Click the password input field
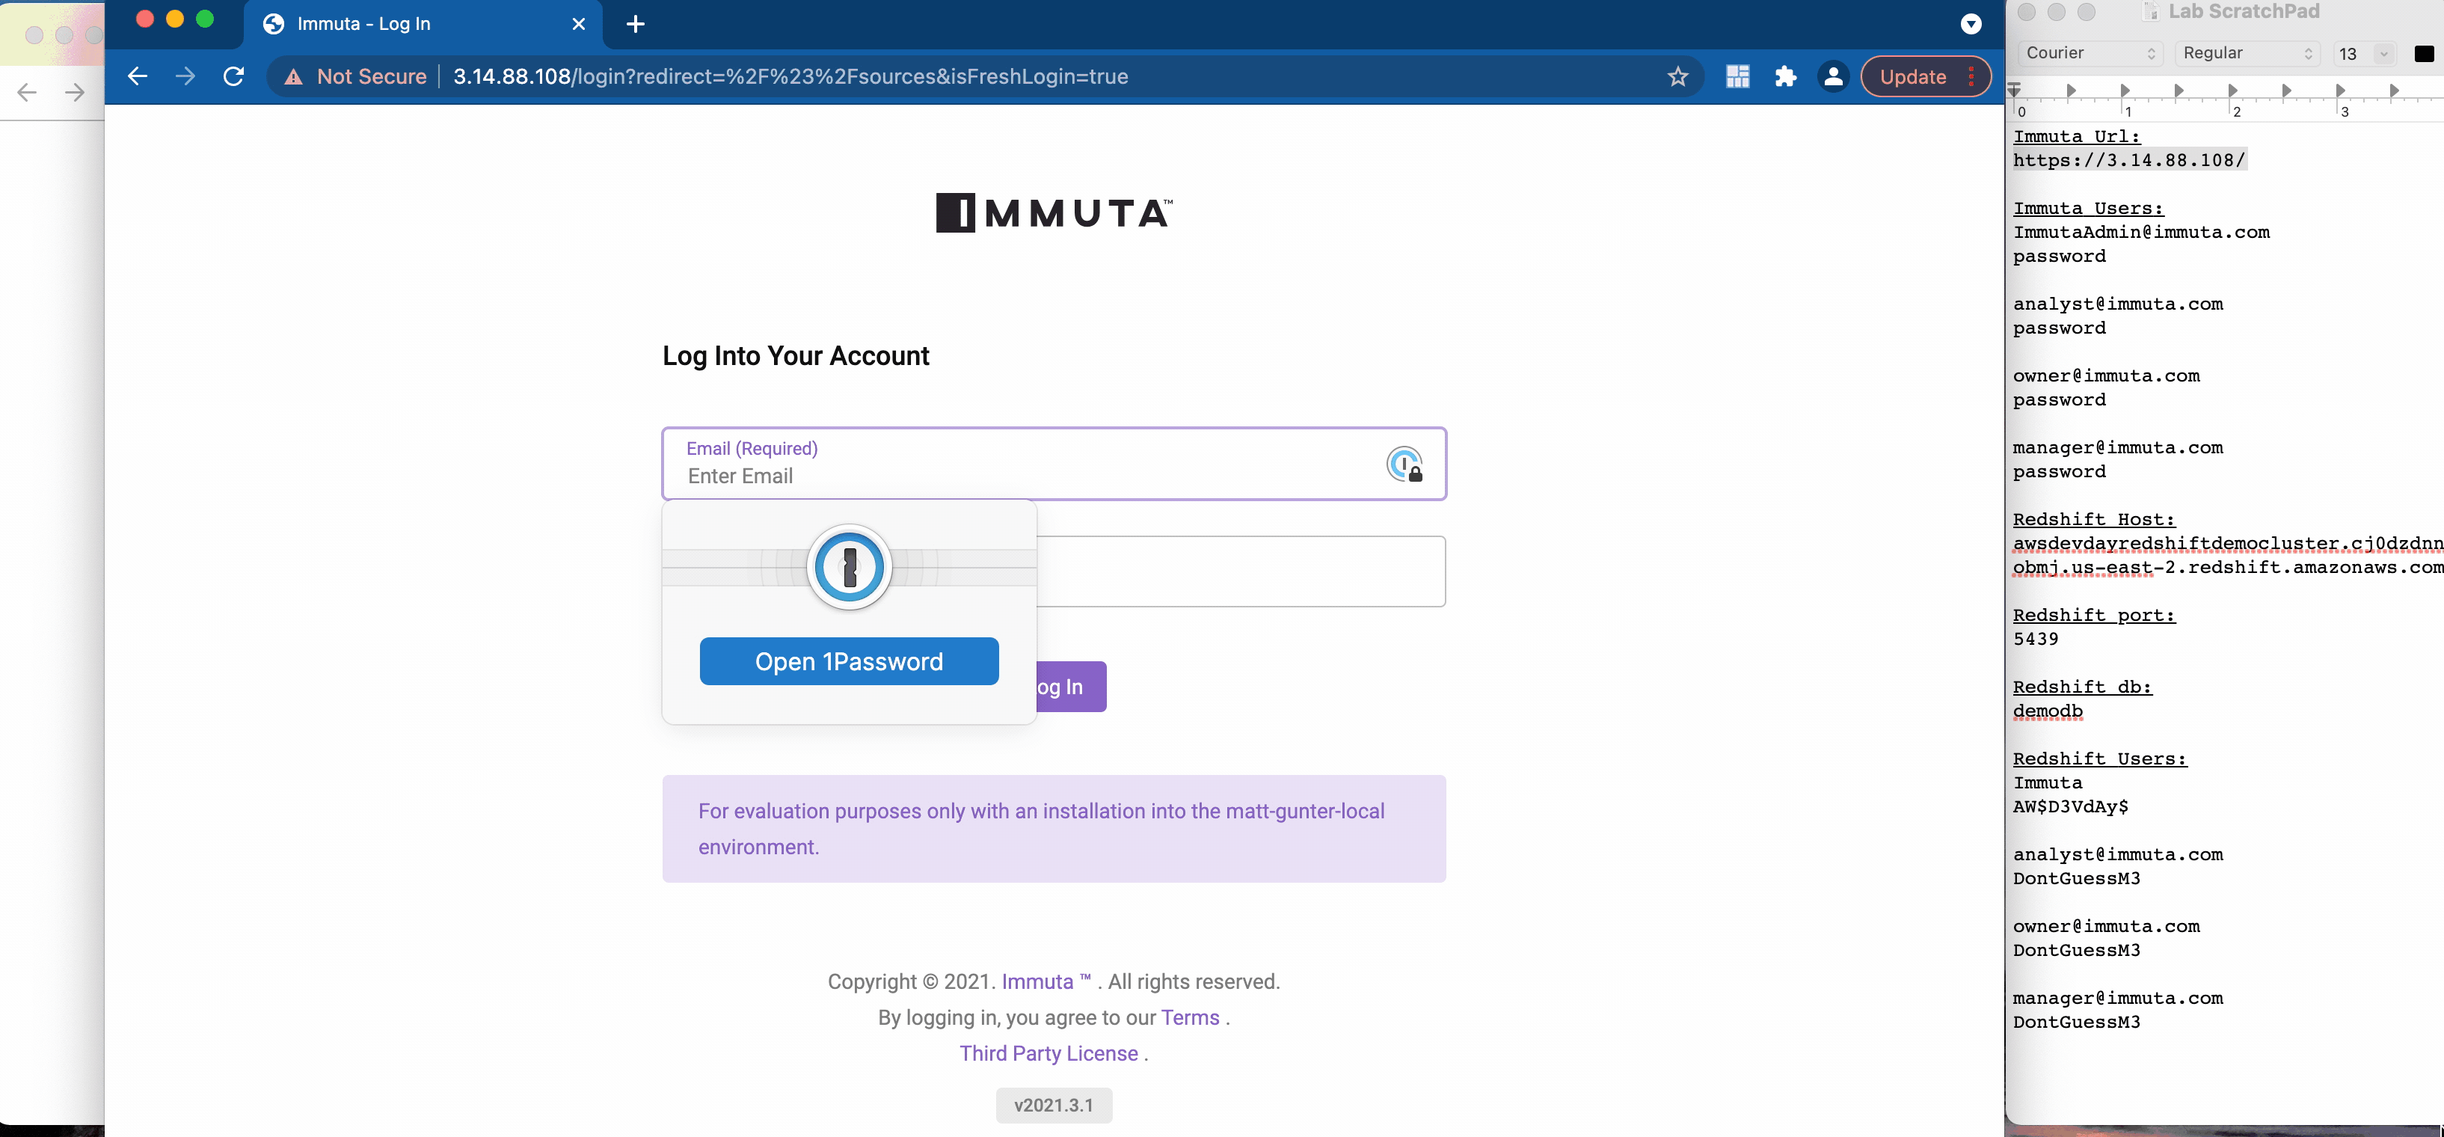 (x=1241, y=571)
